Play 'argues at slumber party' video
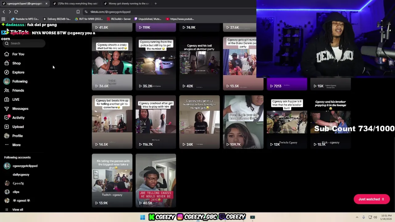This screenshot has width=395, height=222. [199, 64]
